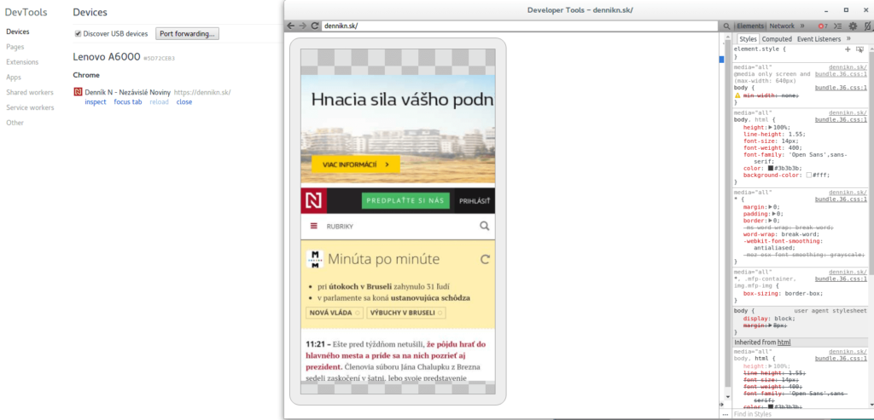Select Pages in the DevTools sidebar
This screenshot has height=420, width=874.
point(15,47)
